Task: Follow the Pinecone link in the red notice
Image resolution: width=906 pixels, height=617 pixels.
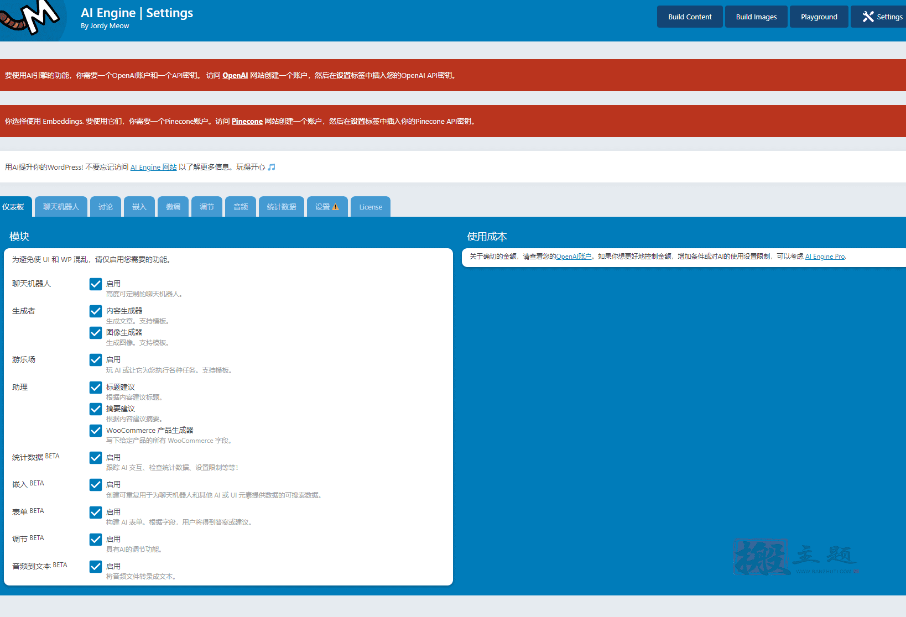Action: (247, 121)
